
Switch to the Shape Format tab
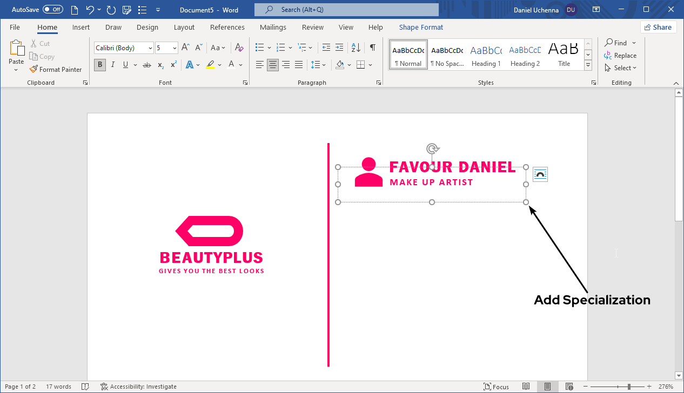point(421,27)
